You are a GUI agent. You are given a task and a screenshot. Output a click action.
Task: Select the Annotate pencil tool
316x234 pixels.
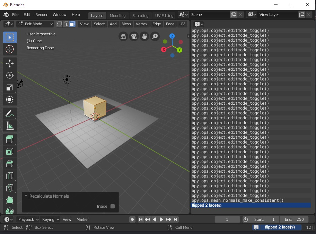coord(10,114)
